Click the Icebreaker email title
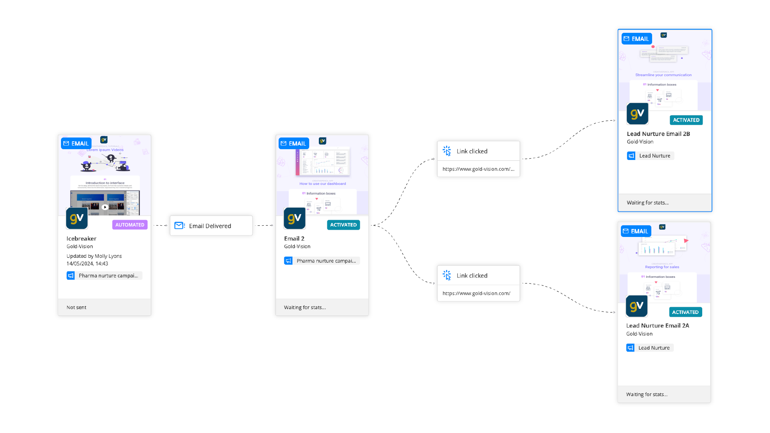The width and height of the screenshot is (770, 433). pyautogui.click(x=81, y=239)
